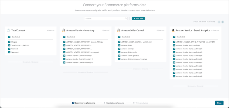Click the '7 Selected' counter
This screenshot has height=108, width=229.
[105, 31]
